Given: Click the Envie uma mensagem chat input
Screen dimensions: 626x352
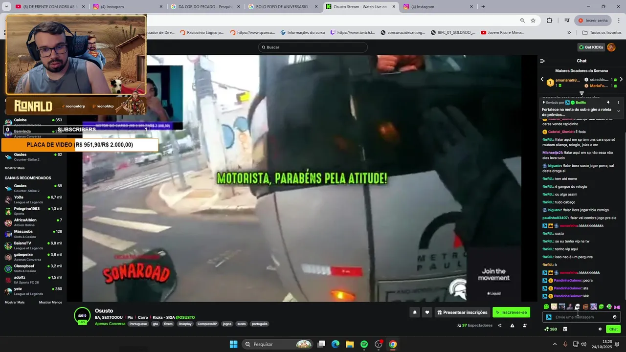Looking at the screenshot, I should (x=581, y=317).
